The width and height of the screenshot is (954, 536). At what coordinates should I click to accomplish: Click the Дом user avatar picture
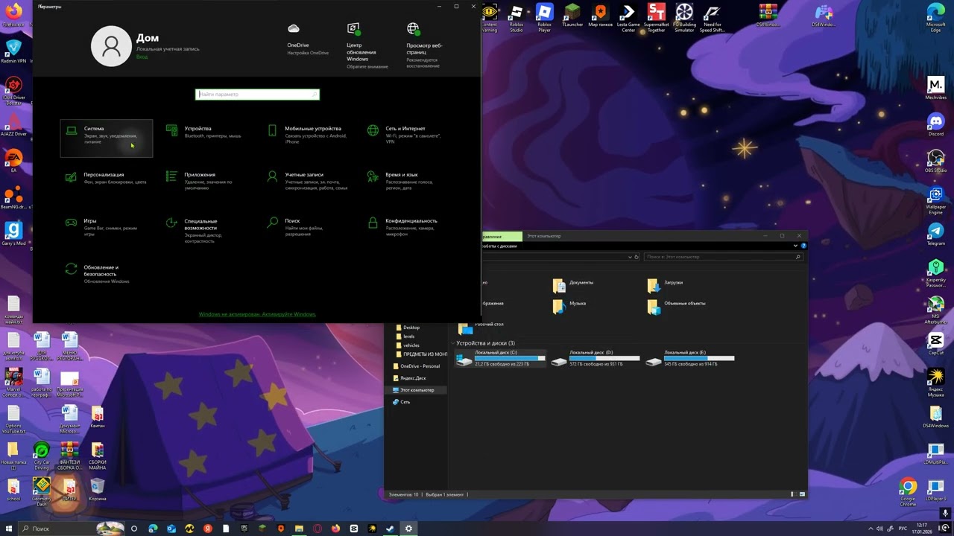click(111, 46)
